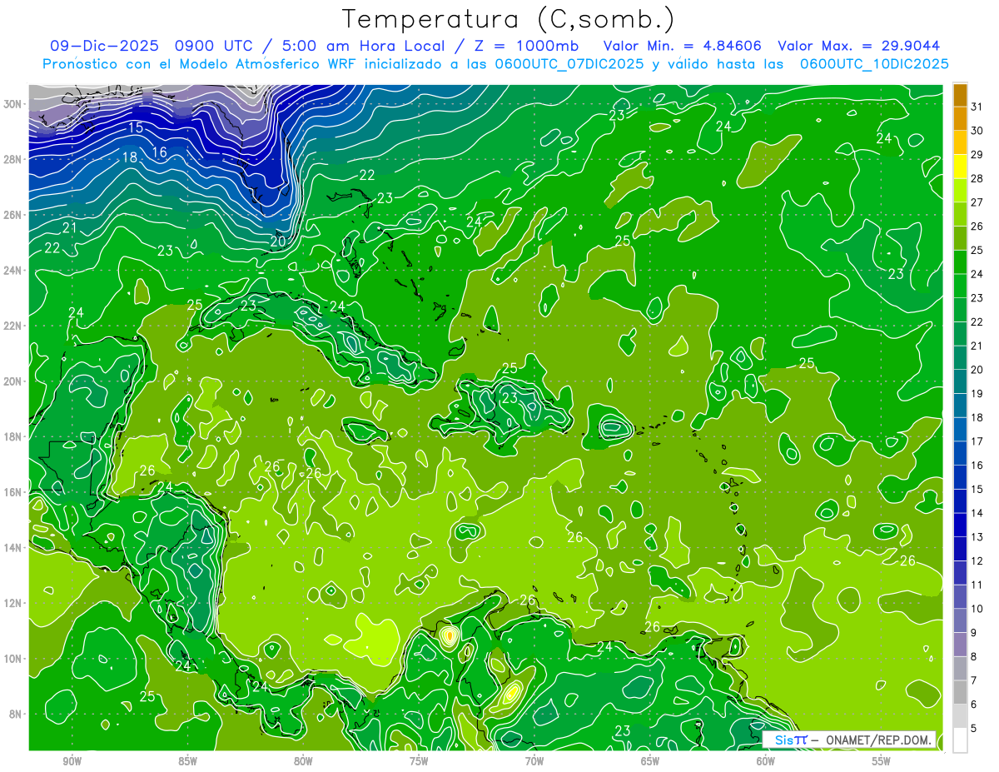Click the "22N" latitude axis label
This screenshot has width=999, height=772.
14,326
